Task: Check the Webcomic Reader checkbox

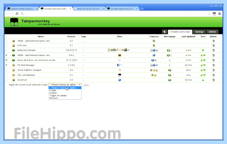Action: 6,51
